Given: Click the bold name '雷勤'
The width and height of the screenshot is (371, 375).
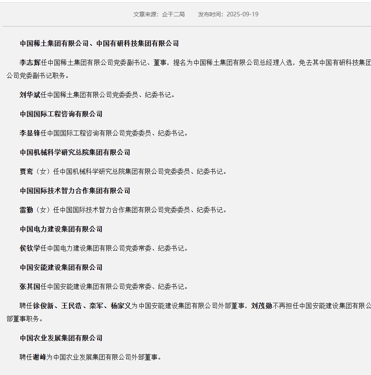Looking at the screenshot, I should tap(26, 210).
